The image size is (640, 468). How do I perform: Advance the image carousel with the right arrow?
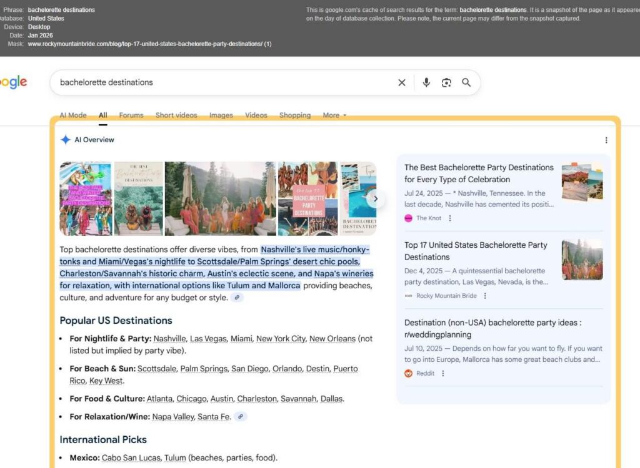[x=376, y=198]
